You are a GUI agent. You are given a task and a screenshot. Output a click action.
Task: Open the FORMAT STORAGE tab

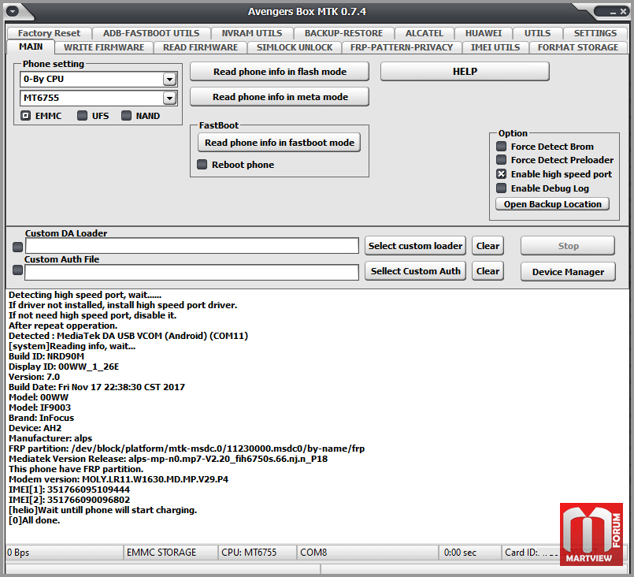[578, 47]
